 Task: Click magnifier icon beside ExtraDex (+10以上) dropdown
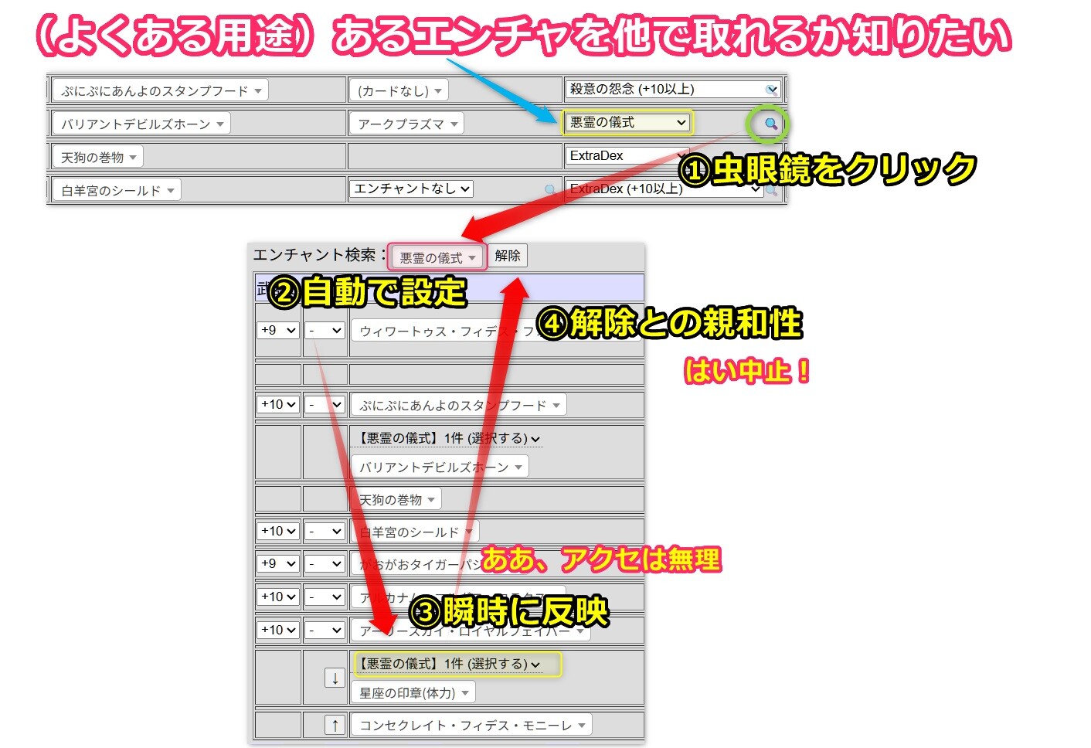click(771, 190)
